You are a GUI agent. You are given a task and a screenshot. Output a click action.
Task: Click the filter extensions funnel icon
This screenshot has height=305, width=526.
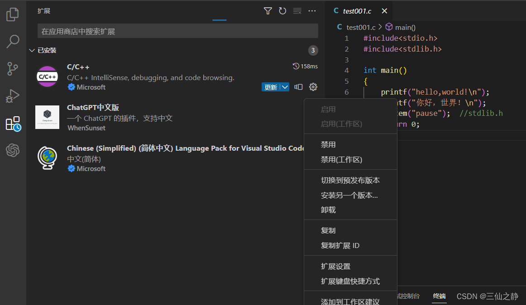point(268,11)
